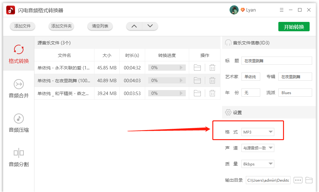The height and width of the screenshot is (192, 319).
Task: Expand the 声道 channel dropdown
Action: 257,148
